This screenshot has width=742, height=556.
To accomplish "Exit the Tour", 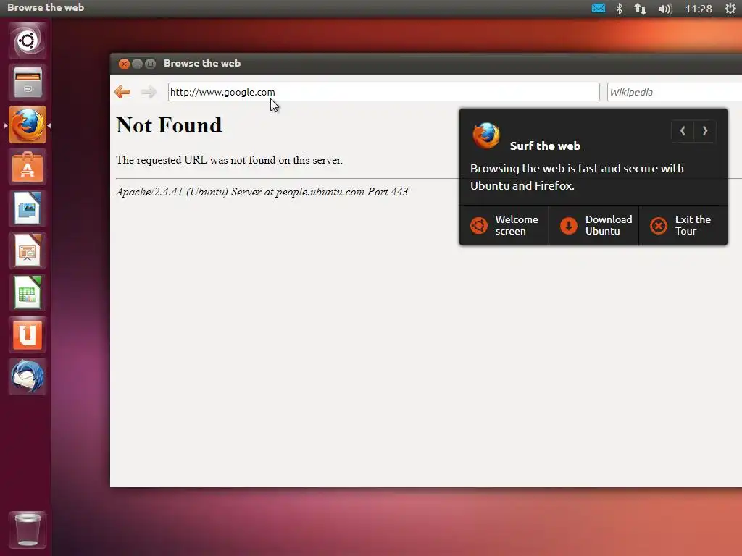I will tap(683, 226).
